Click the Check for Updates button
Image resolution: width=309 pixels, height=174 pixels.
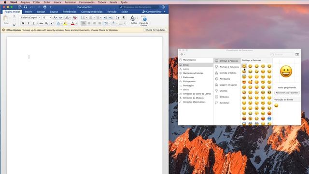tap(155, 30)
